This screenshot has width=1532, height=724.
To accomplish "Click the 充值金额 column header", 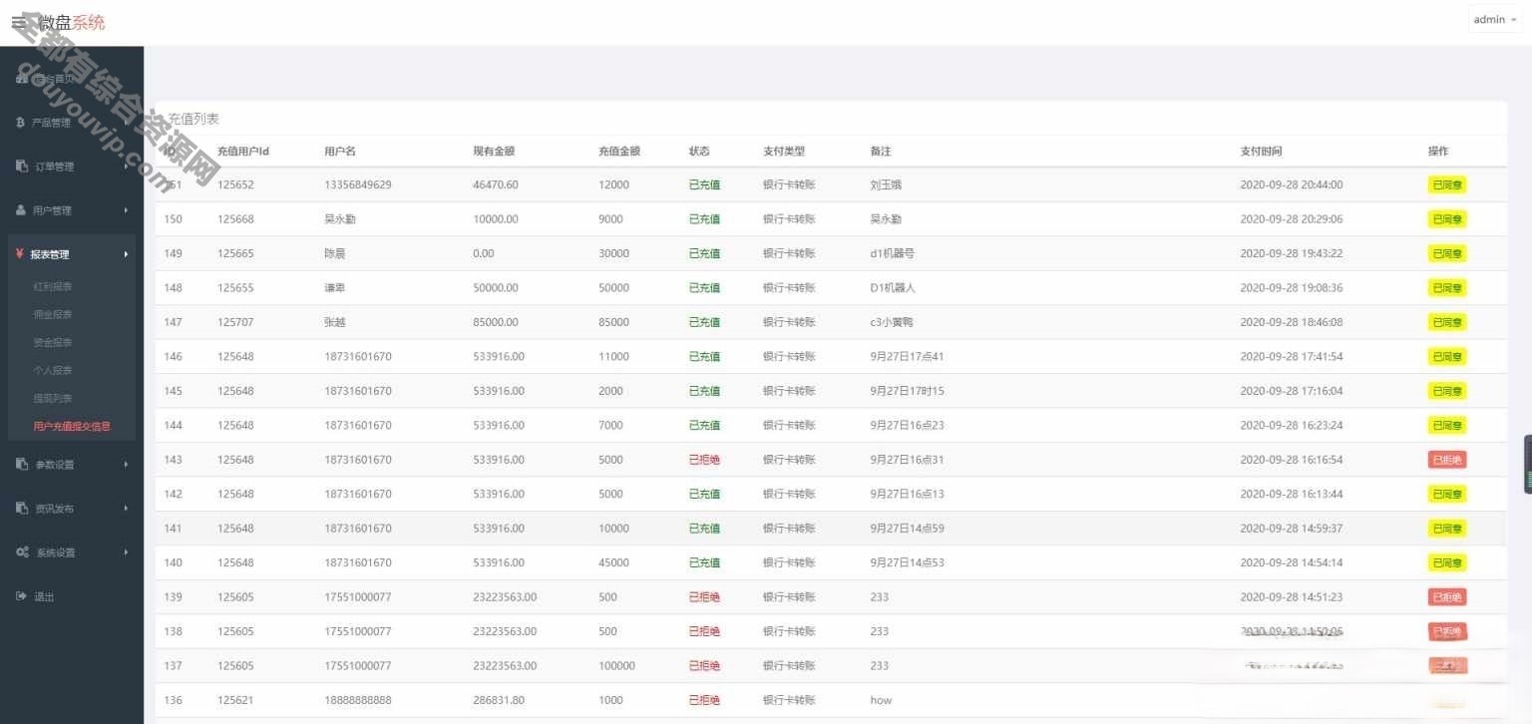I will pos(619,152).
